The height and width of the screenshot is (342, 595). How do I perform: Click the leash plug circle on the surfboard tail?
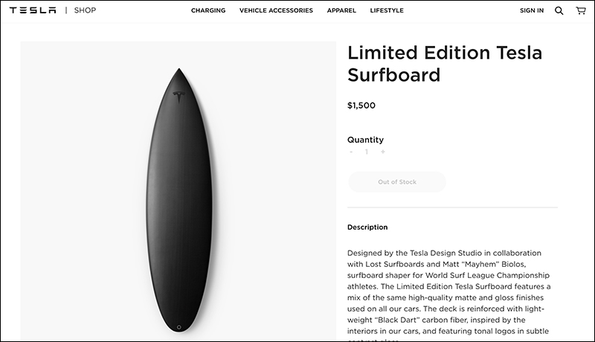pos(179,327)
